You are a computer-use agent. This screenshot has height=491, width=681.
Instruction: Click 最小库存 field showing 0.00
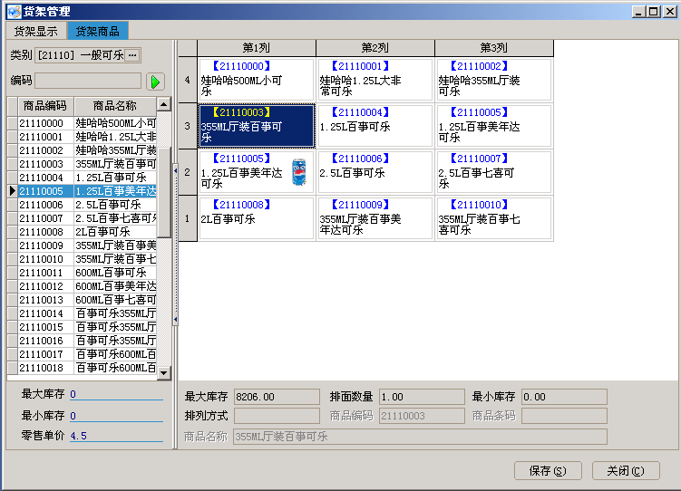(x=564, y=397)
